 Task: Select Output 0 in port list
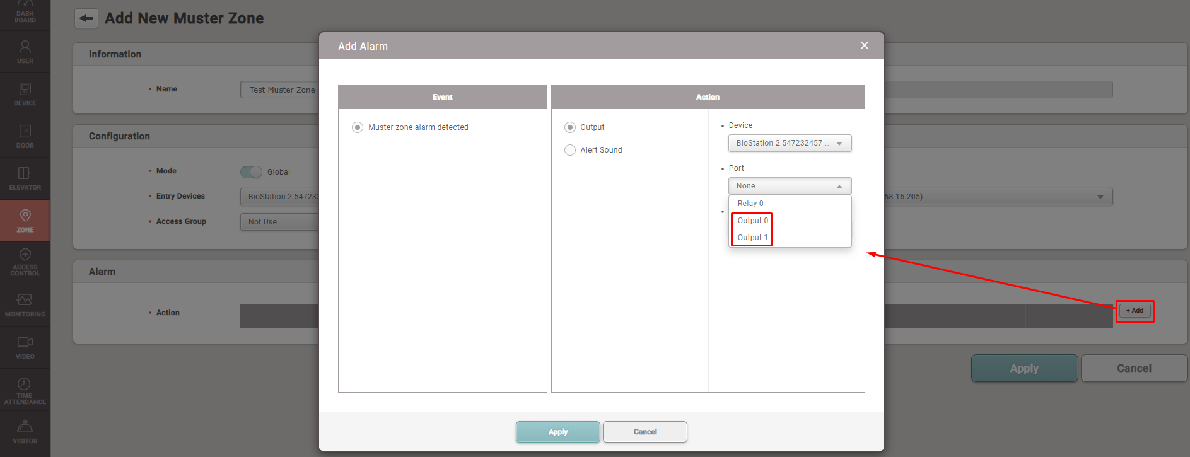[x=752, y=221]
